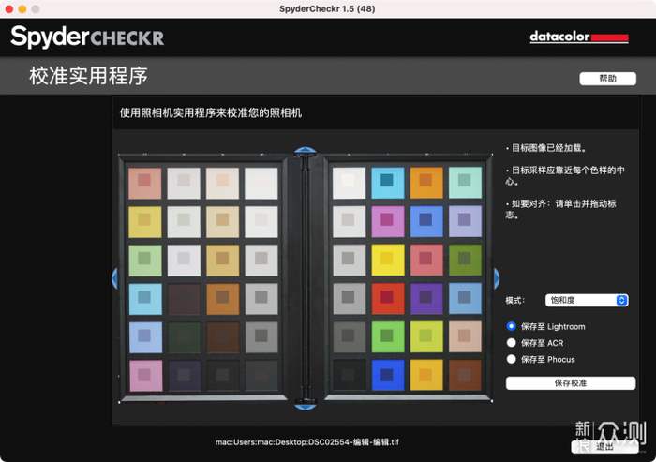656x462 pixels.
Task: Click the dropdown arrows on 饱和度 selector
Action: click(x=621, y=300)
